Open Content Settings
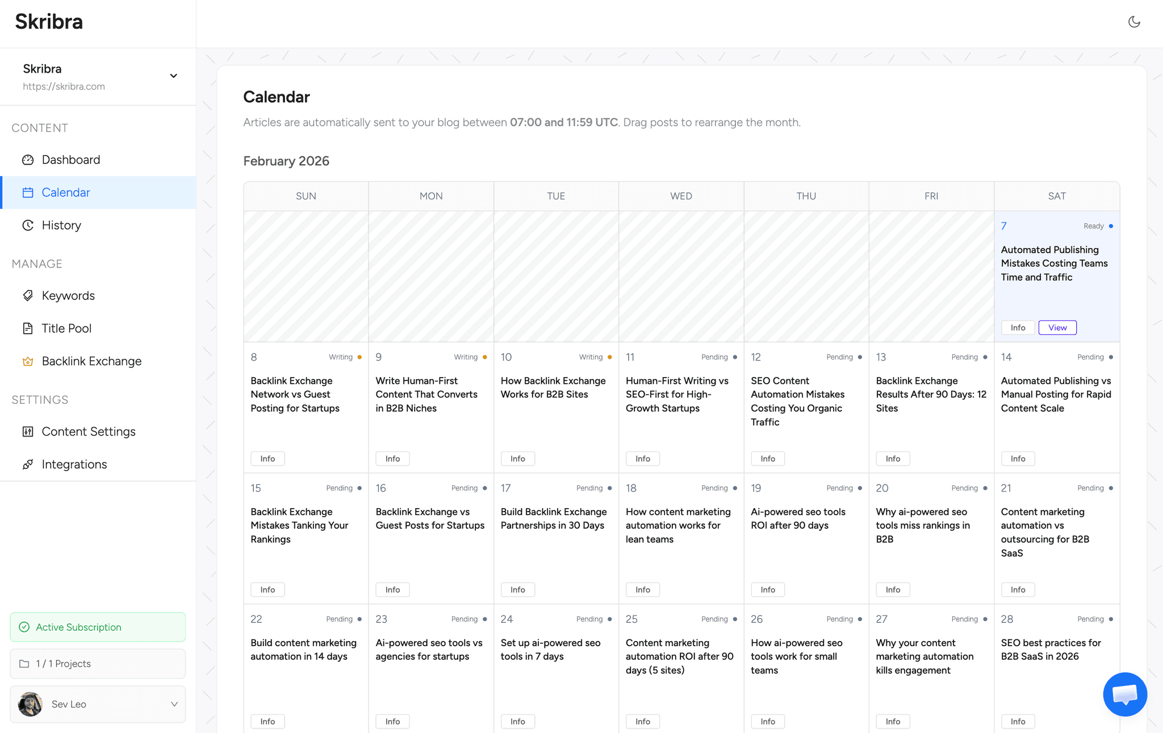1163x733 pixels. pos(89,432)
